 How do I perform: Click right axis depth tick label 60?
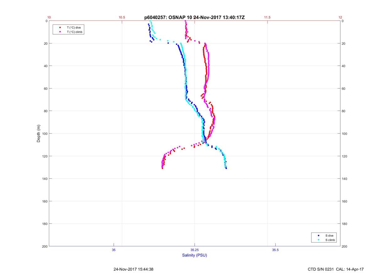(344, 89)
